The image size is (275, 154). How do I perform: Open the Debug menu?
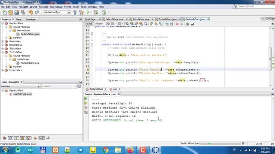59,7
